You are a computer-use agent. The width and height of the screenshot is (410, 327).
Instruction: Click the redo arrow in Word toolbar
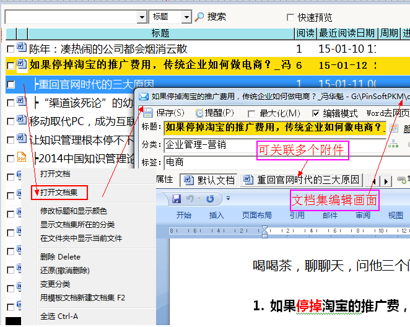(209, 199)
